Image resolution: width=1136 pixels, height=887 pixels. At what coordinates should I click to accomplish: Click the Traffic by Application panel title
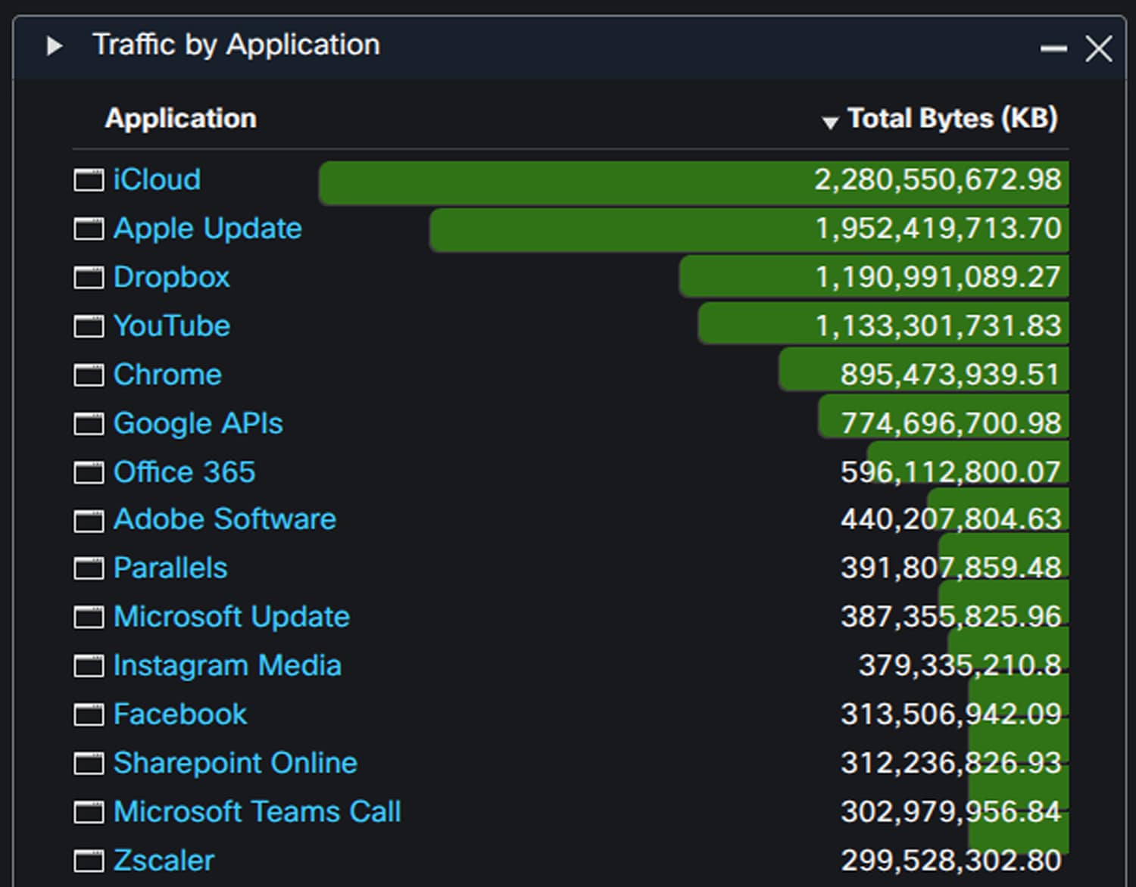click(236, 45)
